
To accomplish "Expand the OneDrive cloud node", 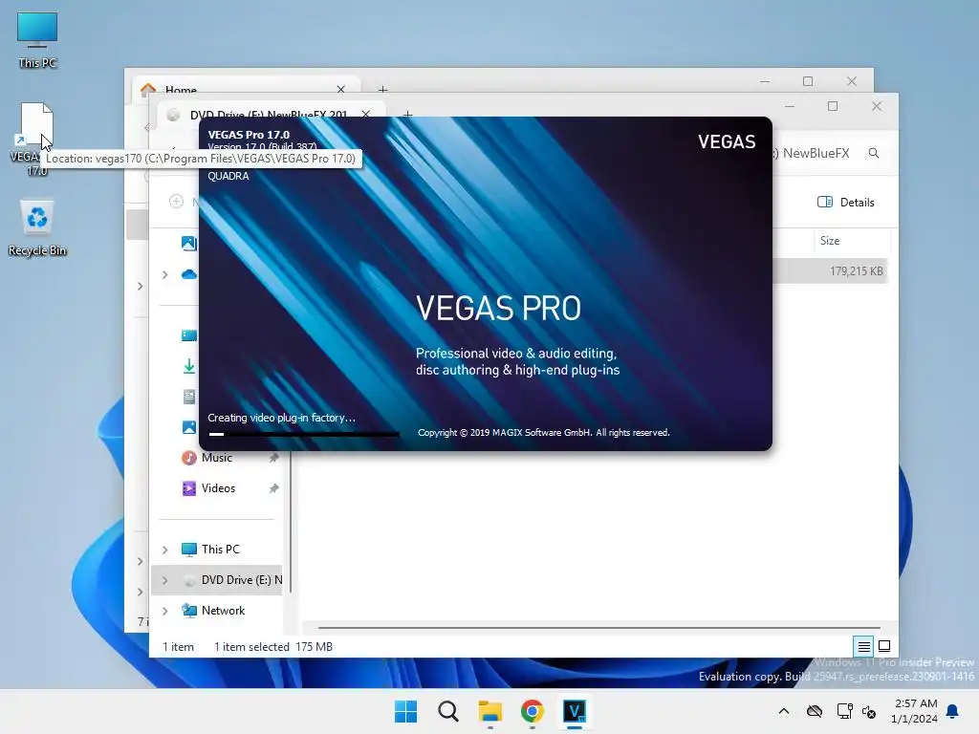I will (164, 274).
